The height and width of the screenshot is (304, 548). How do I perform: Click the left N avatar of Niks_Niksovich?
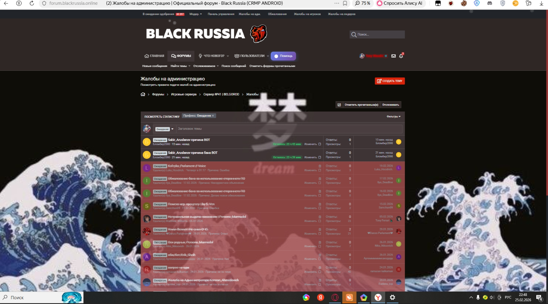coord(147,244)
